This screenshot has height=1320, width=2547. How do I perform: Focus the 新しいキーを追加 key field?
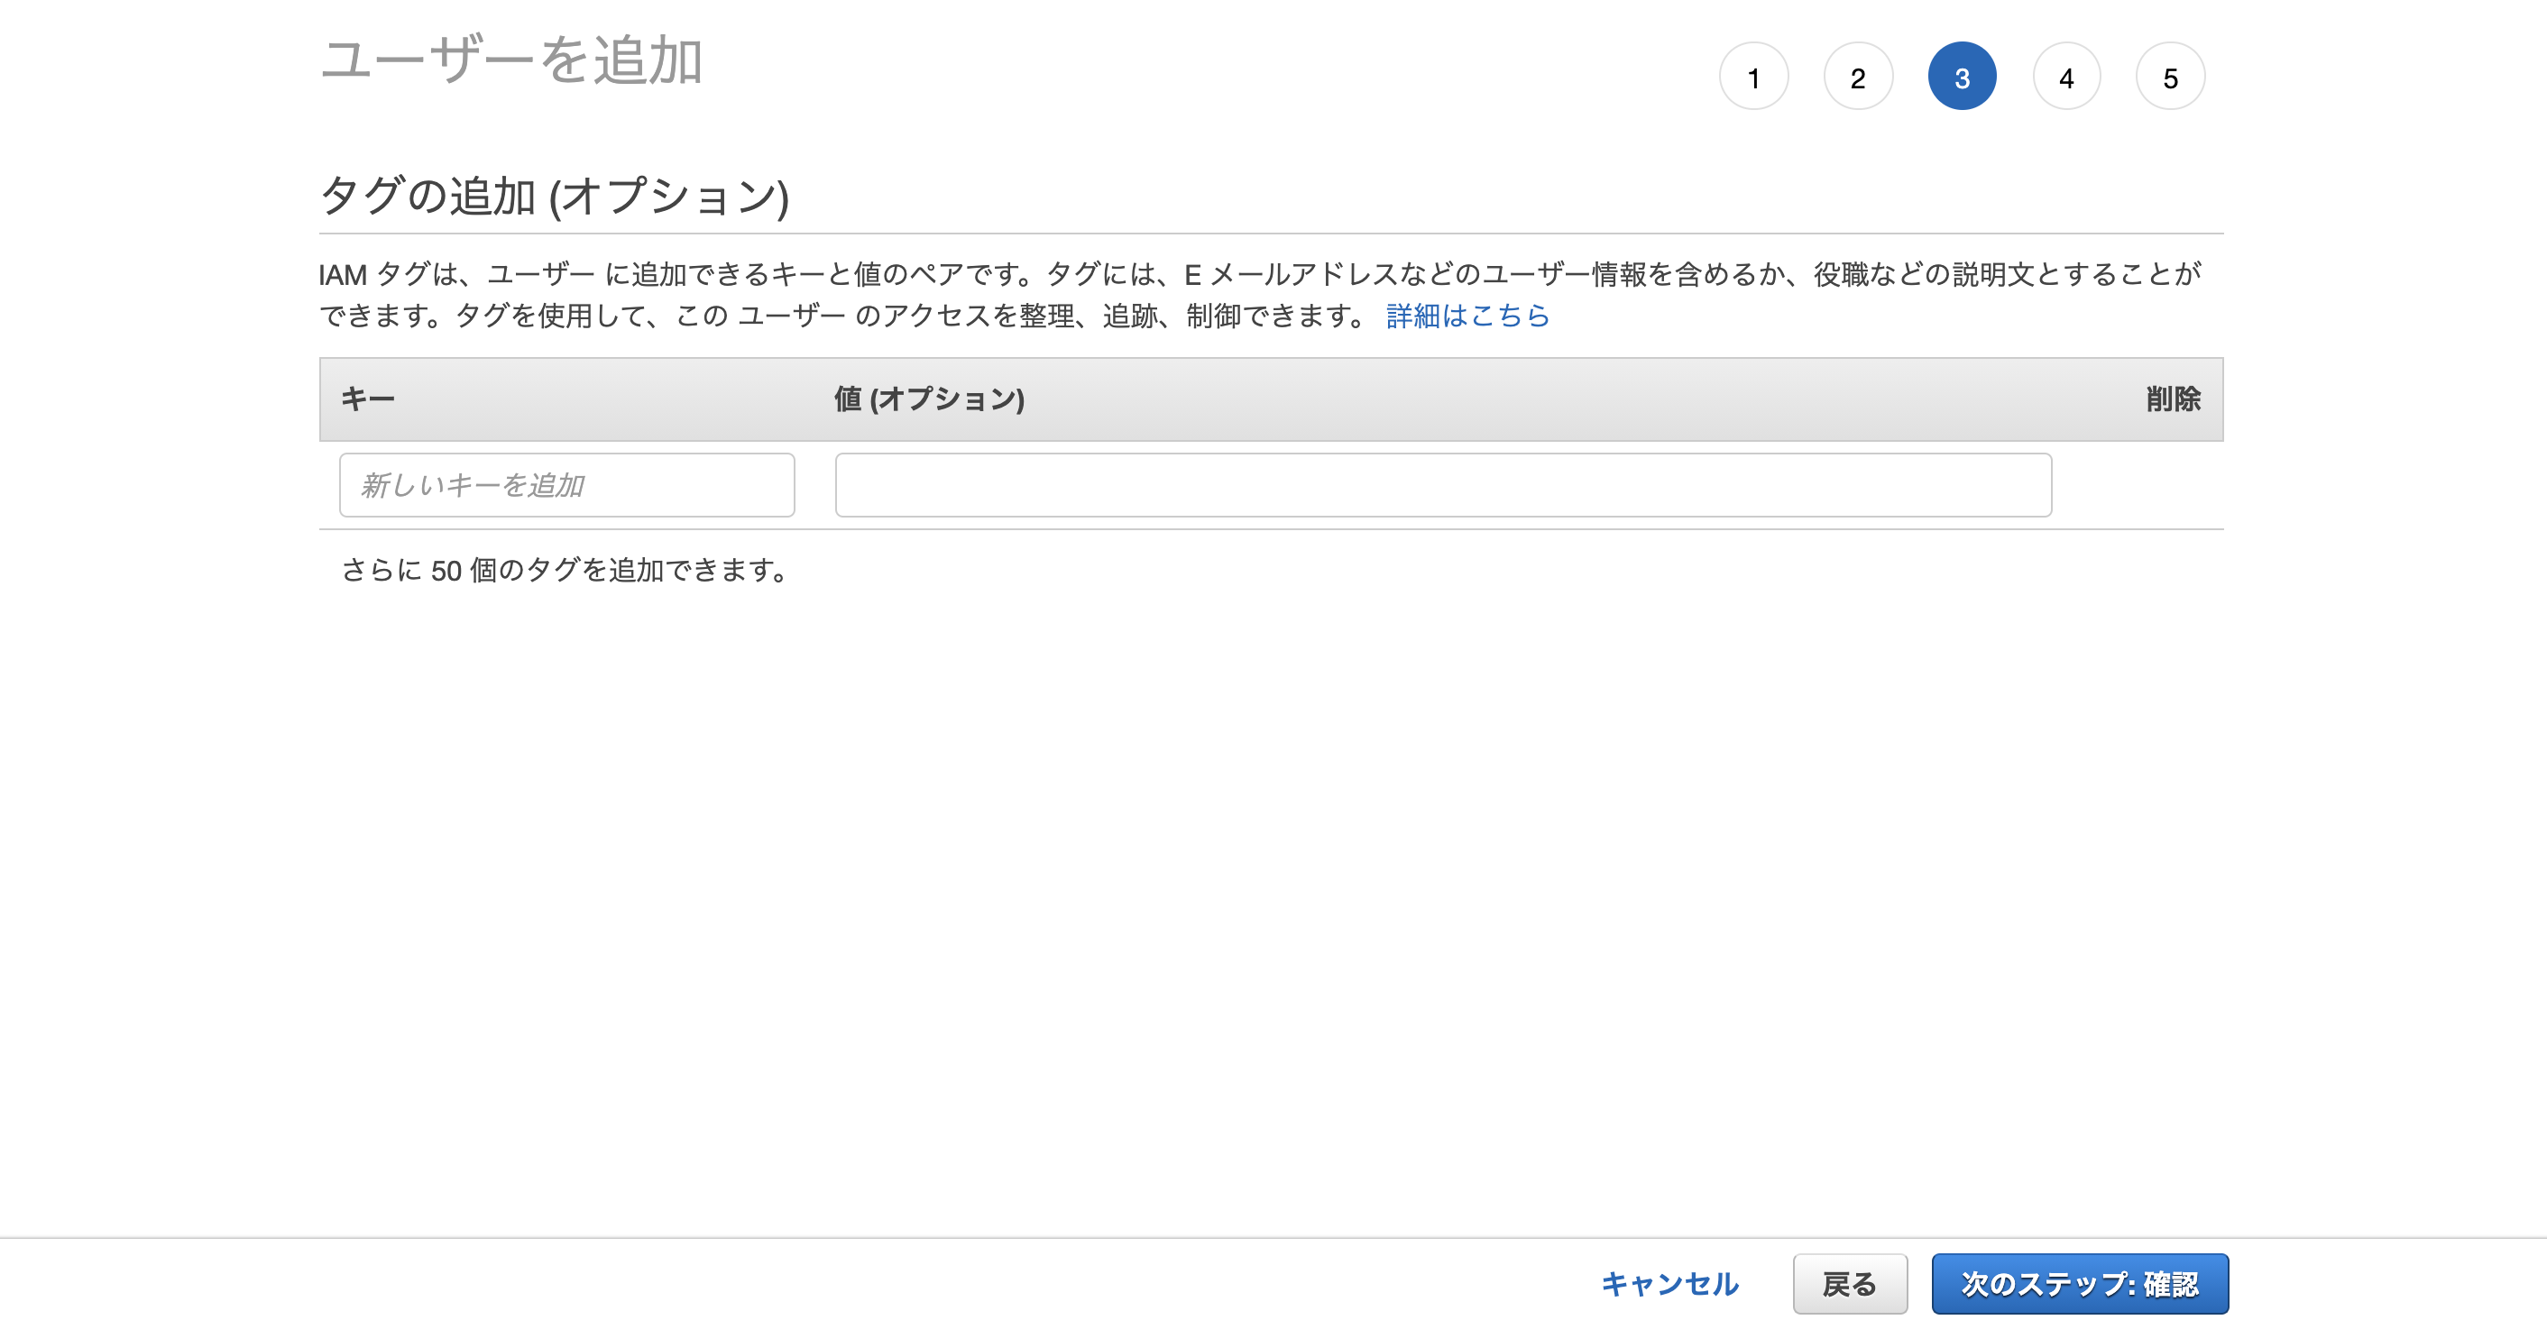[566, 484]
